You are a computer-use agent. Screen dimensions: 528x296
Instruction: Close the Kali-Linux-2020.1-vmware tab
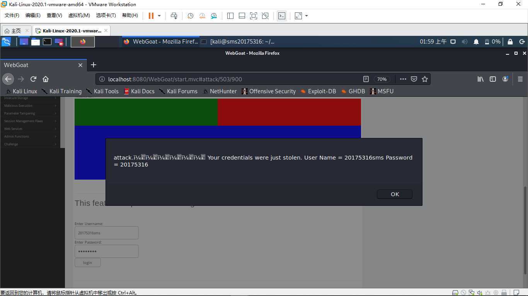tap(106, 30)
